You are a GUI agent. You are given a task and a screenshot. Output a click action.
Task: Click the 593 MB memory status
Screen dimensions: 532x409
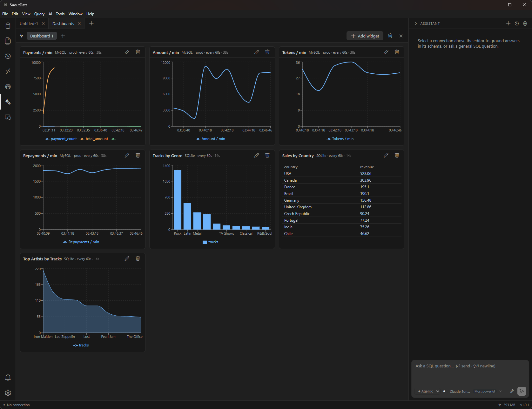[x=507, y=405]
